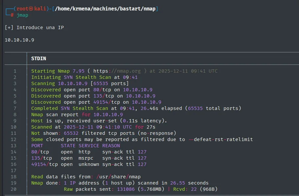Click 'Rcvd: 22 (968B)' text
Screen dimensions: 299x196
(x=195, y=189)
